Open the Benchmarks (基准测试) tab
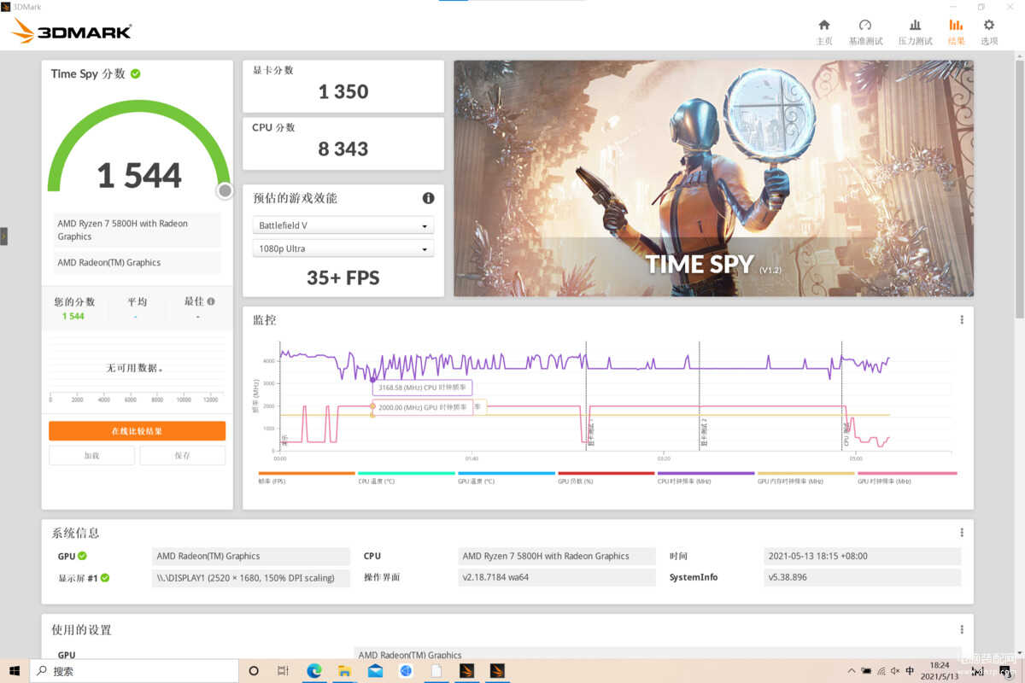1025x683 pixels. click(865, 32)
